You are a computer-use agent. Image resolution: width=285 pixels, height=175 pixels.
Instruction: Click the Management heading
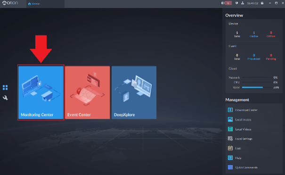237,100
